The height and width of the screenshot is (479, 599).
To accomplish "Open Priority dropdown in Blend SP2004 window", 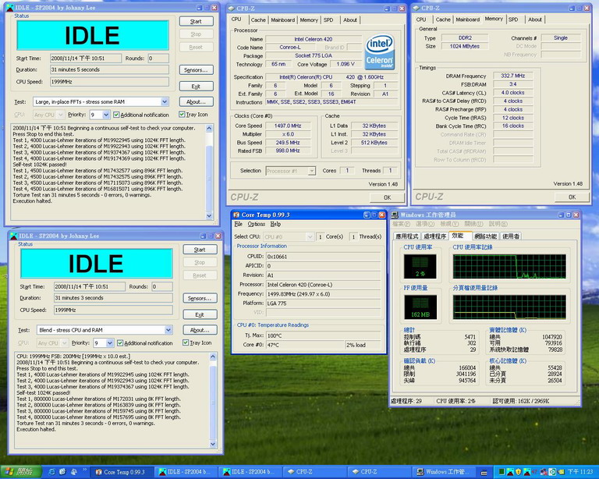I will point(110,343).
